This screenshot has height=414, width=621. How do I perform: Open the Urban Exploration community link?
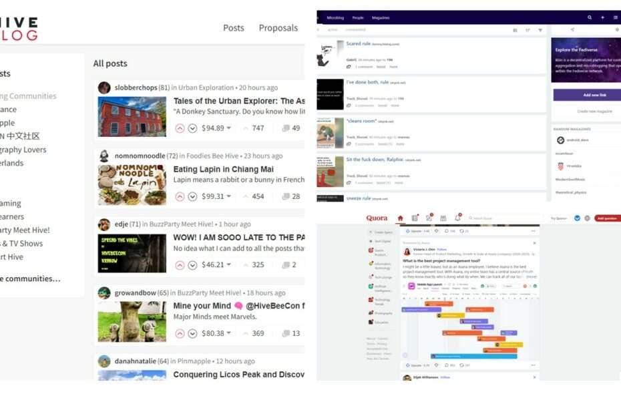[x=206, y=87]
